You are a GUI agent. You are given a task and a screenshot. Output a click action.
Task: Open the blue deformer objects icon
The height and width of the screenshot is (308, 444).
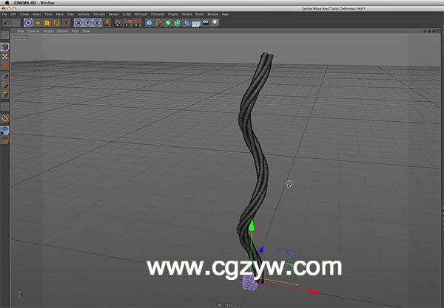coord(186,23)
